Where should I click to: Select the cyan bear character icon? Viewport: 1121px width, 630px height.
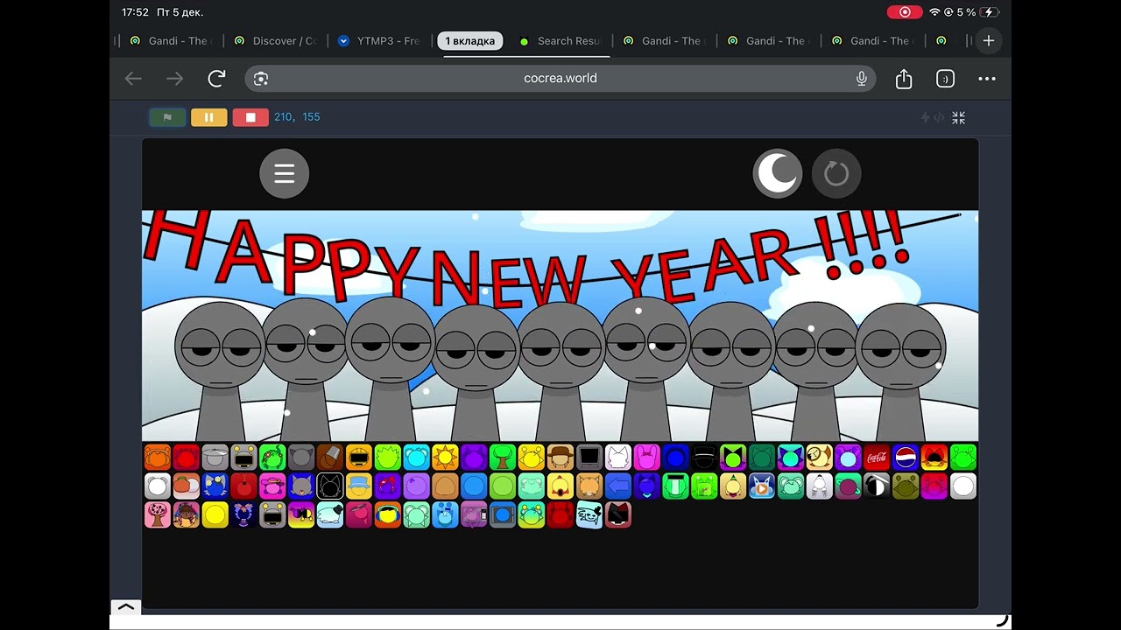[x=417, y=457]
